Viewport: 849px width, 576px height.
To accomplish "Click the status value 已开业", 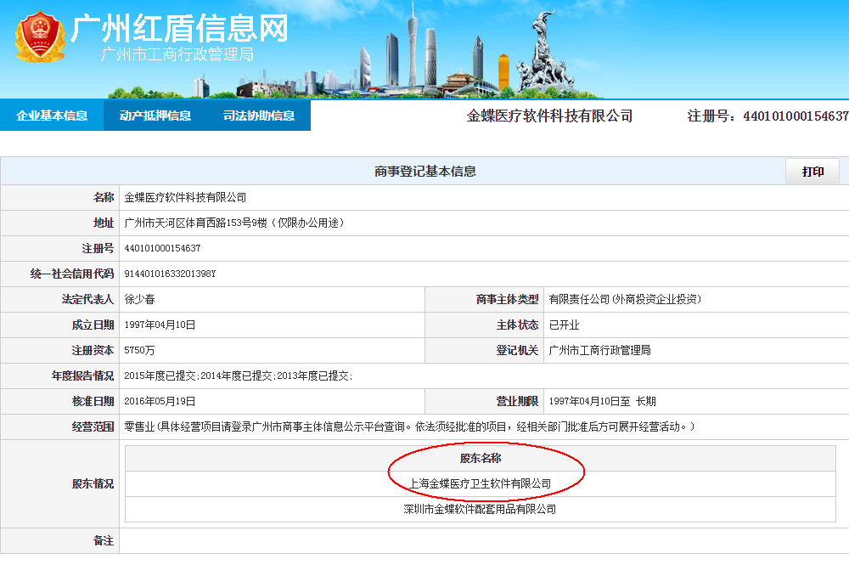I will 565,325.
